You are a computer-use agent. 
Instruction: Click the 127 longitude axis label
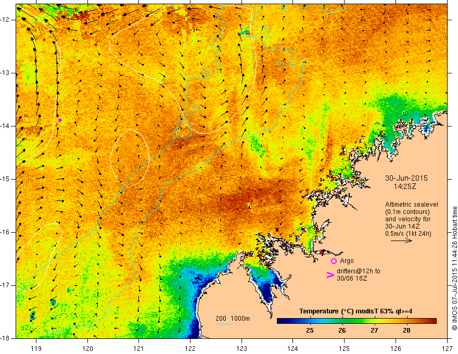pos(447,348)
